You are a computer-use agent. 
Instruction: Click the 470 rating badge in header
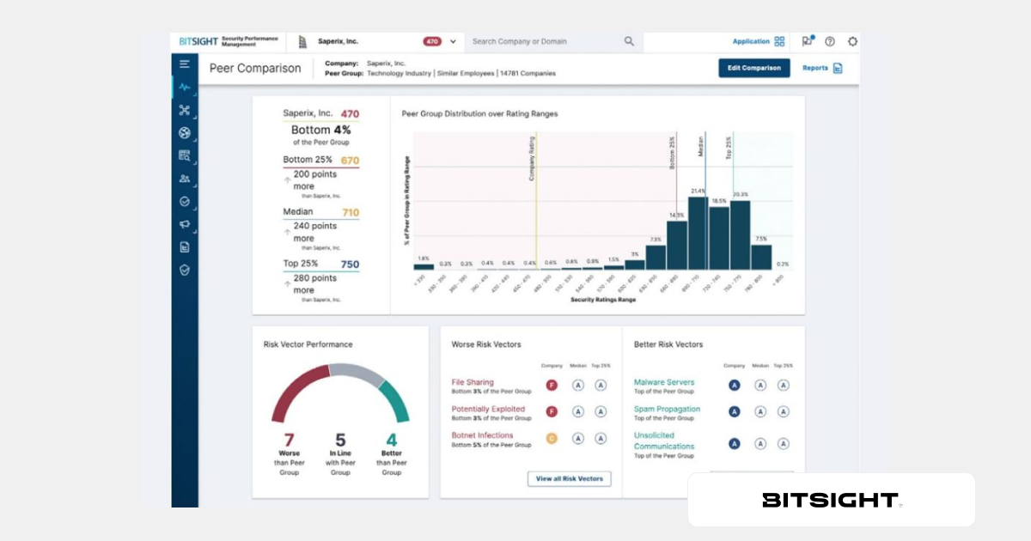pyautogui.click(x=432, y=41)
